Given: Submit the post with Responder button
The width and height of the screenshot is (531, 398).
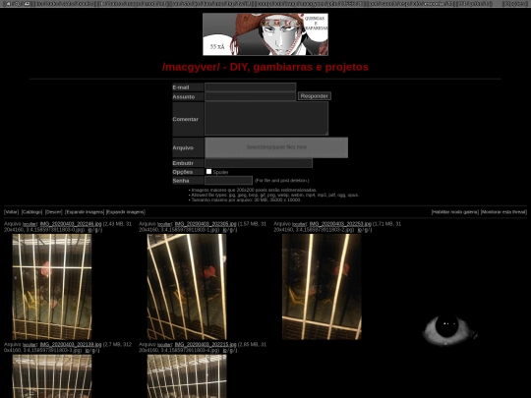Looking at the screenshot, I should coord(315,96).
